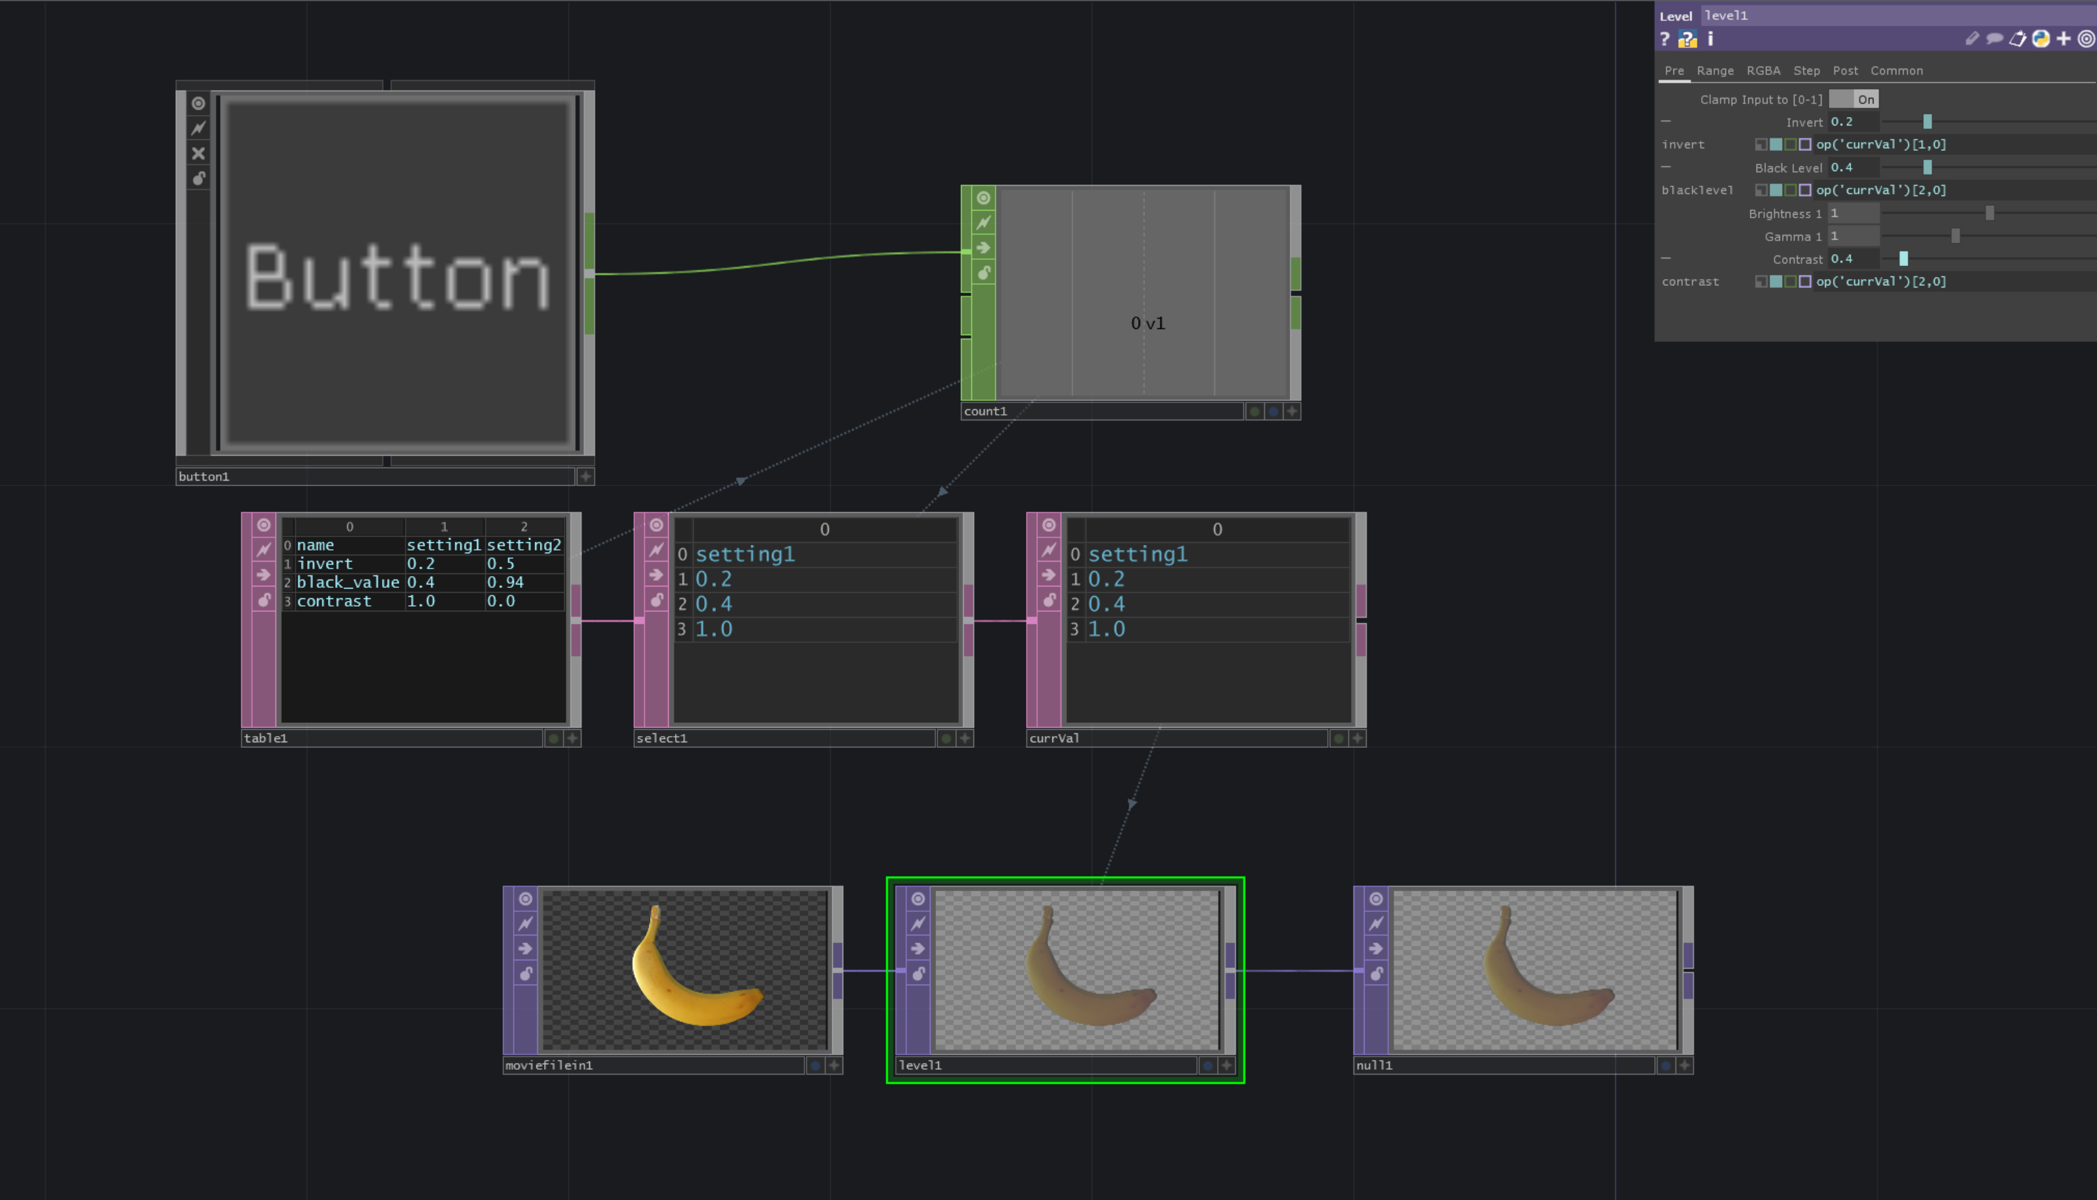Open context help via the question mark icon
Image resolution: width=2097 pixels, height=1200 pixels.
1664,39
